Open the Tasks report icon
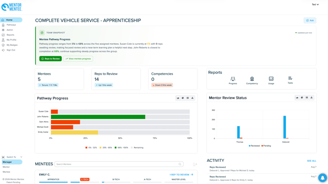The height and width of the screenshot is (184, 328). click(x=290, y=80)
